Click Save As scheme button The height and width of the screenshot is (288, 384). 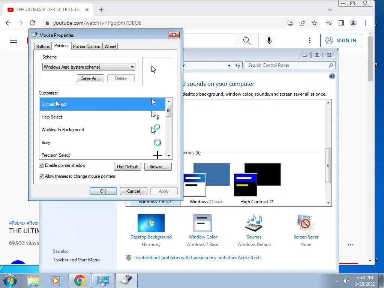(x=90, y=78)
